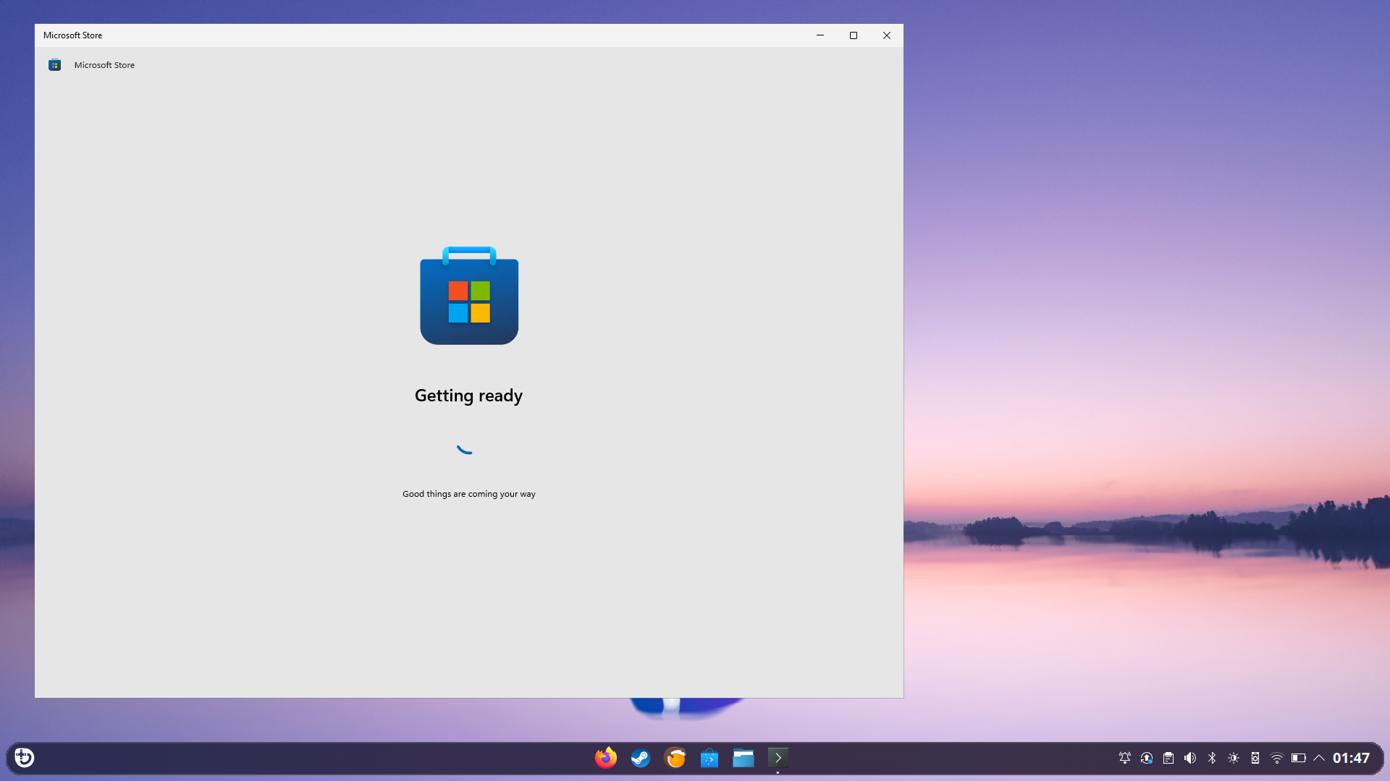Open the battery status indicator
The height and width of the screenshot is (781, 1390).
tap(1299, 758)
